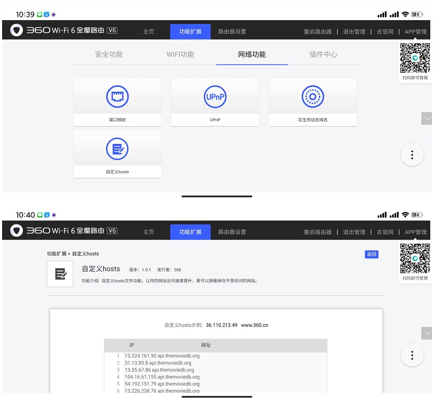The height and width of the screenshot is (403, 434).
Task: Select the 网络功能 tab
Action: (252, 54)
